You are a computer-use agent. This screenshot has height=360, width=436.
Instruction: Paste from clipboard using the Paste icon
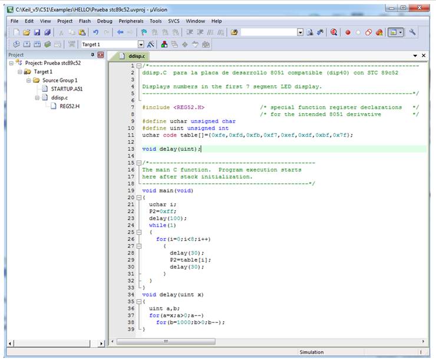point(82,32)
